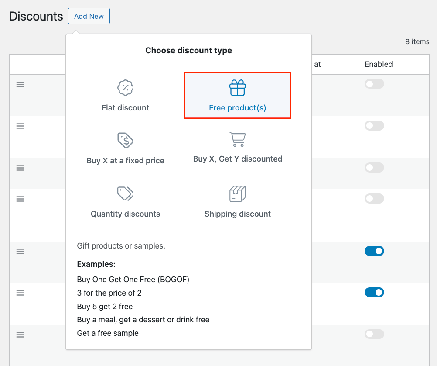Click the drag handle of the first discount row

click(x=20, y=85)
